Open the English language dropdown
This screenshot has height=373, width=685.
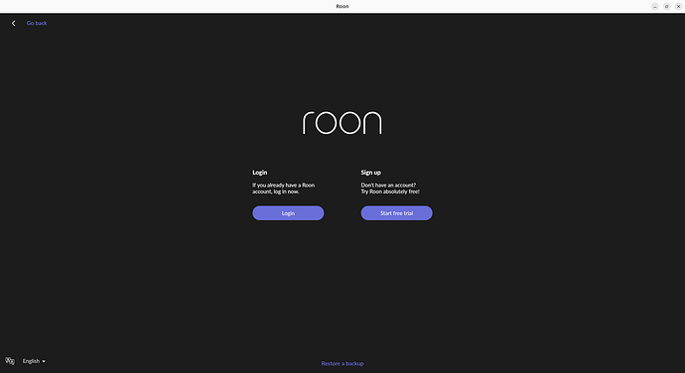point(34,361)
